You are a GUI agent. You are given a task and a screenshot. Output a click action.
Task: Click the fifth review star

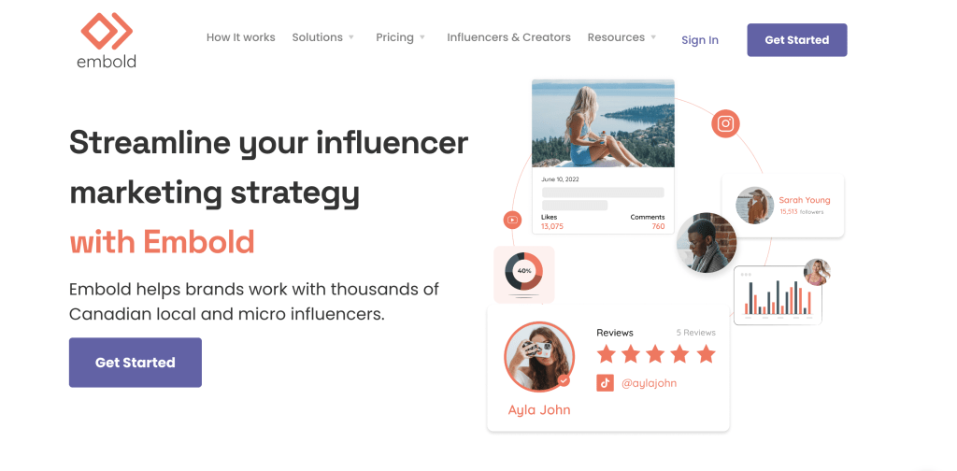[706, 354]
